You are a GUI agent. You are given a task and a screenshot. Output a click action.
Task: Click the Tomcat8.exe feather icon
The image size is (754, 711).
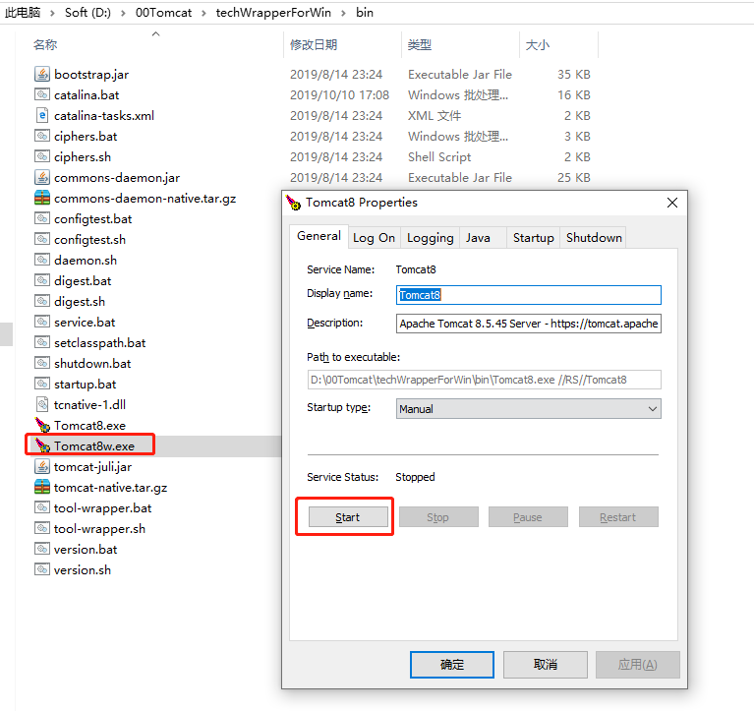click(x=42, y=425)
